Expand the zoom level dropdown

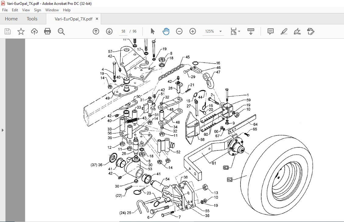(x=220, y=31)
